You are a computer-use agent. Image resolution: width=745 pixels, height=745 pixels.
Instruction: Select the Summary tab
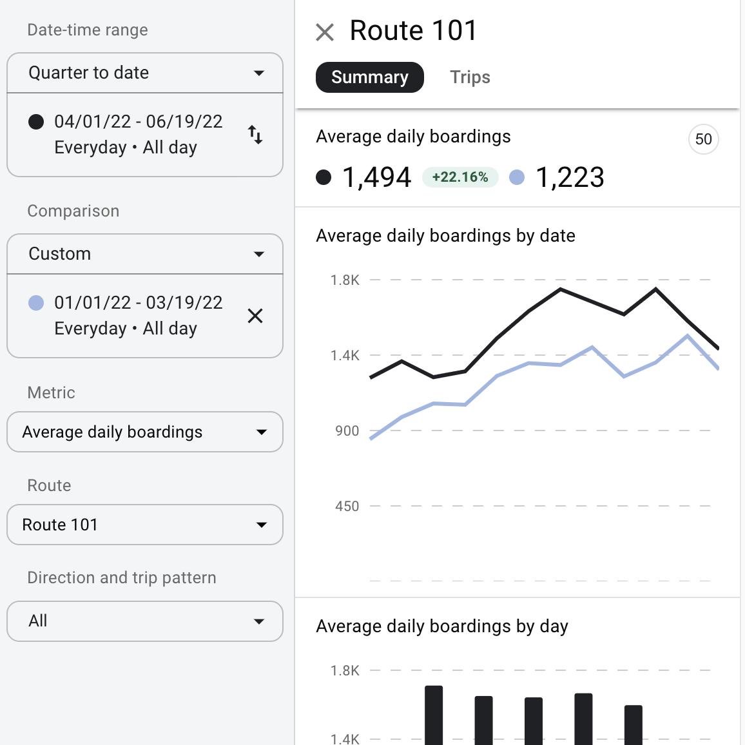point(369,77)
